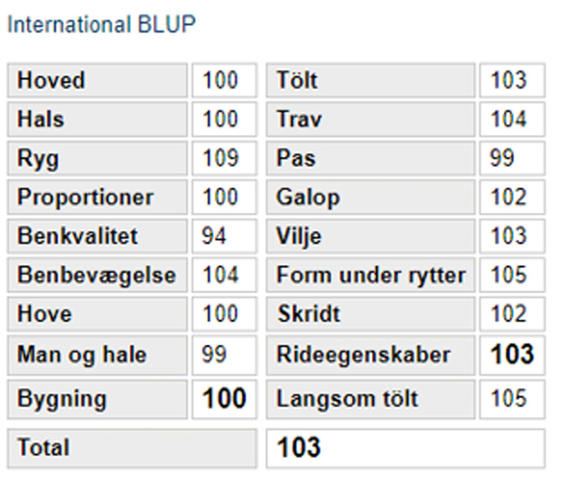Select the Trav label cell
The width and height of the screenshot is (564, 479).
[x=371, y=119]
